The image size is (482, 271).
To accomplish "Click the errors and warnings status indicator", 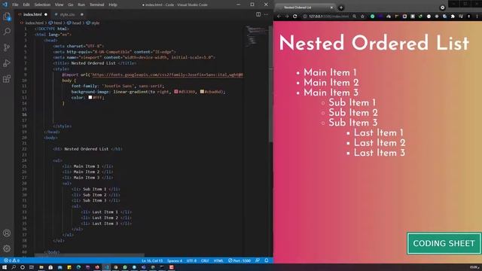I will 12,260.
